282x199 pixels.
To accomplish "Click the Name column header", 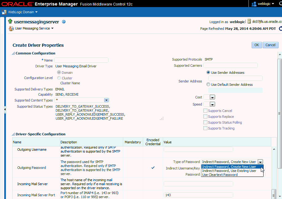I will pyautogui.click(x=36, y=142).
